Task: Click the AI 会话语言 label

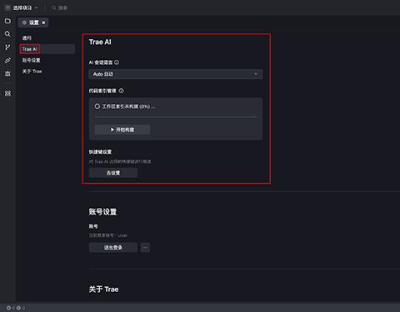Action: coord(101,62)
